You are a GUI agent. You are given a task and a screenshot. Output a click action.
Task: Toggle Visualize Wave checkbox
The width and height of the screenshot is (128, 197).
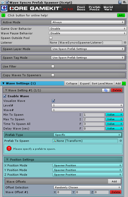tap(53, 101)
